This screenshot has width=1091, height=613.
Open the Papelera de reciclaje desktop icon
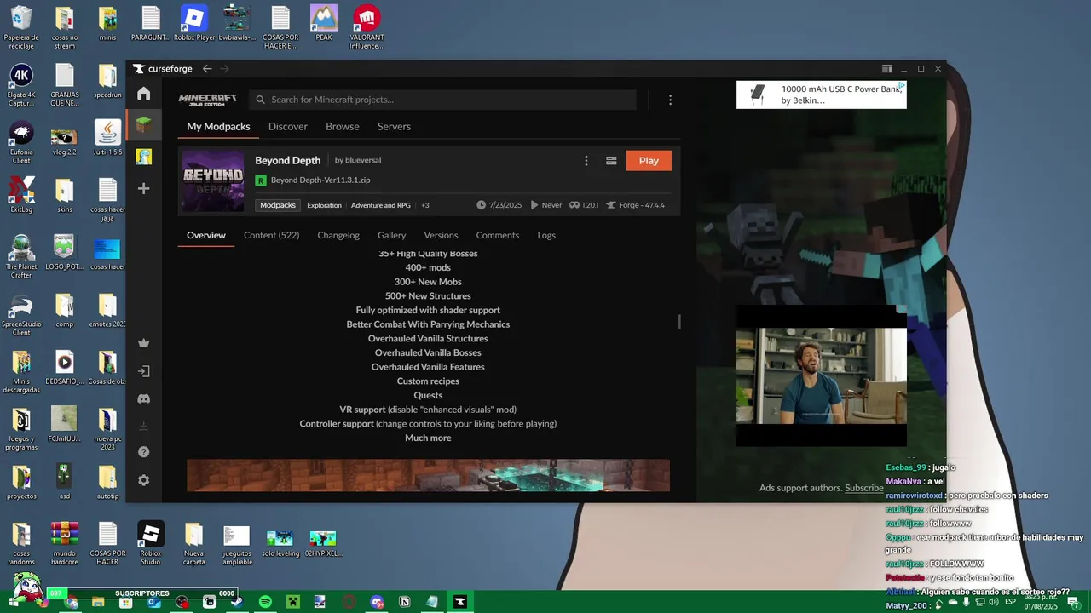pos(21,27)
